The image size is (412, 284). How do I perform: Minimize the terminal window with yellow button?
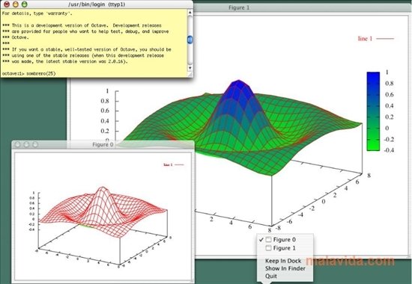16,4
